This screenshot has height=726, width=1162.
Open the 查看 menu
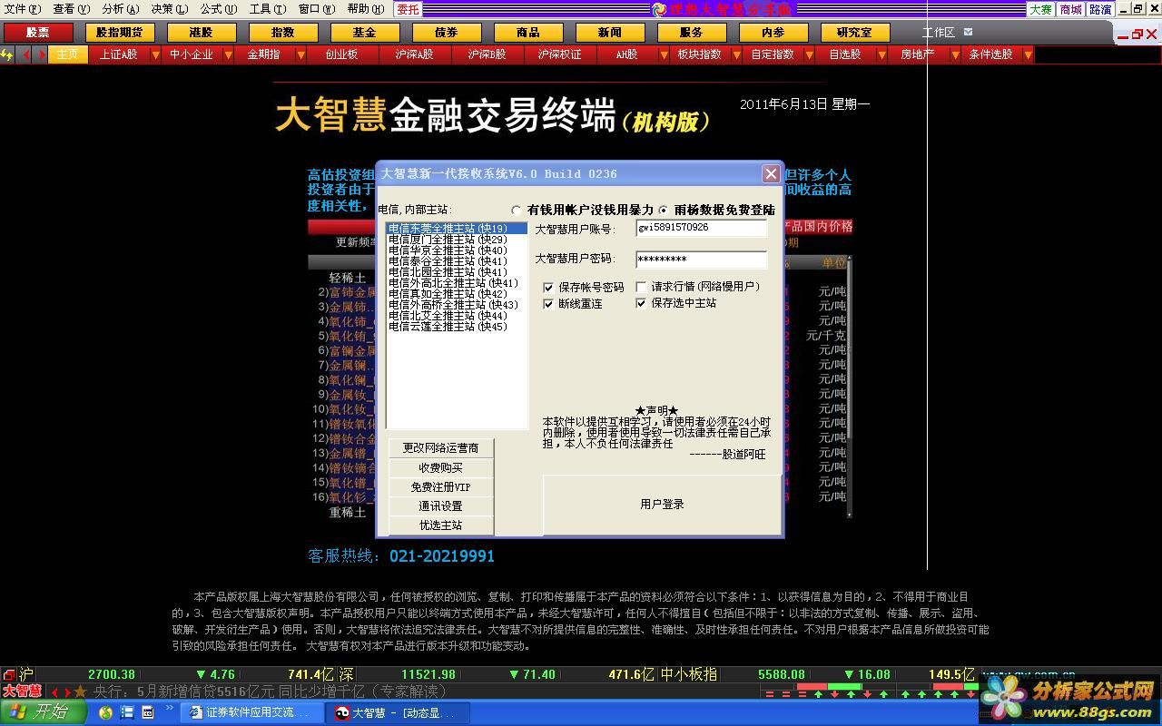pos(72,9)
